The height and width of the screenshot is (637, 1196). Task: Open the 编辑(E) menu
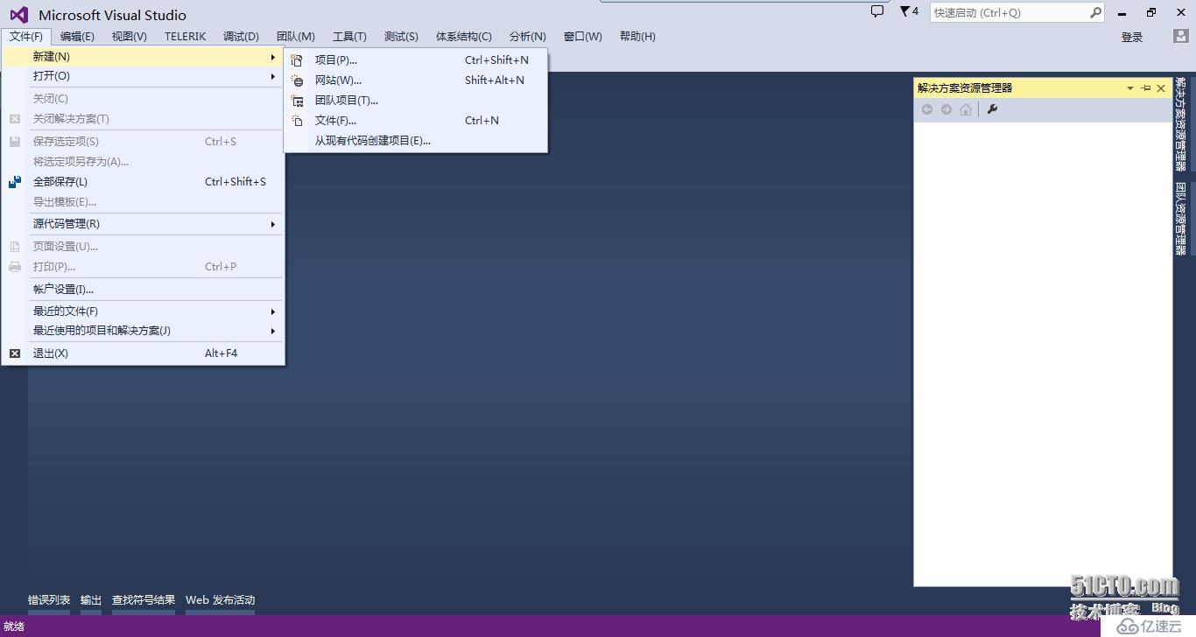pos(77,37)
